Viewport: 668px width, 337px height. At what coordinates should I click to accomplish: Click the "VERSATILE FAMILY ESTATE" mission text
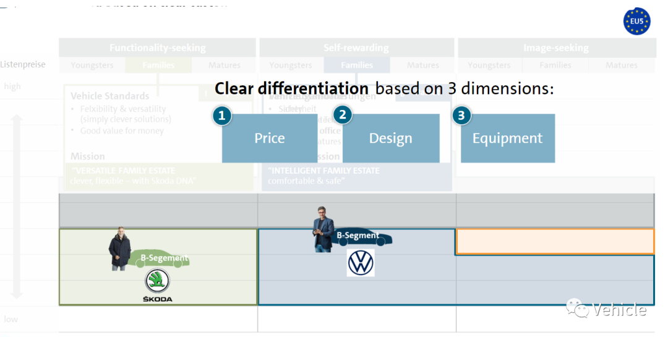(124, 171)
